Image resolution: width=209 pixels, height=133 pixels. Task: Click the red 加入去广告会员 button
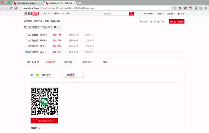click(177, 22)
